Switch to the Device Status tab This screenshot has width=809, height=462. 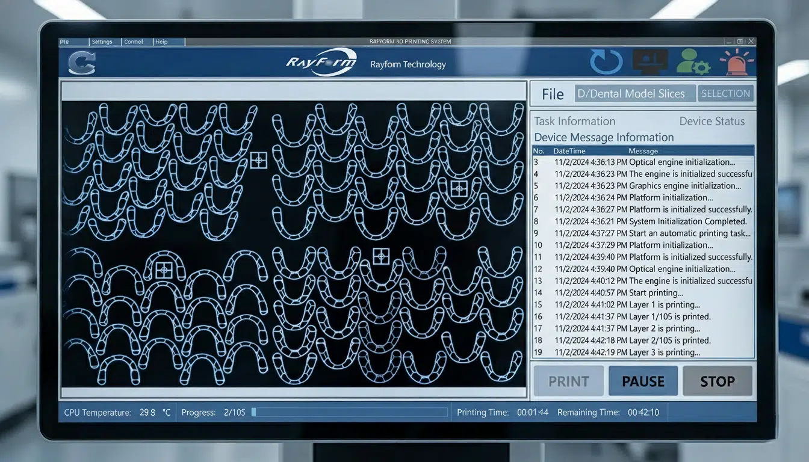711,121
